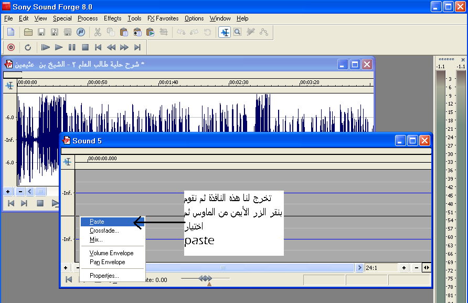
Task: Click Play in main transport bar
Action: [x=59, y=47]
